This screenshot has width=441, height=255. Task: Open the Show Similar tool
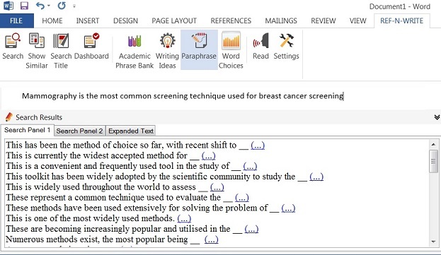coord(37,50)
